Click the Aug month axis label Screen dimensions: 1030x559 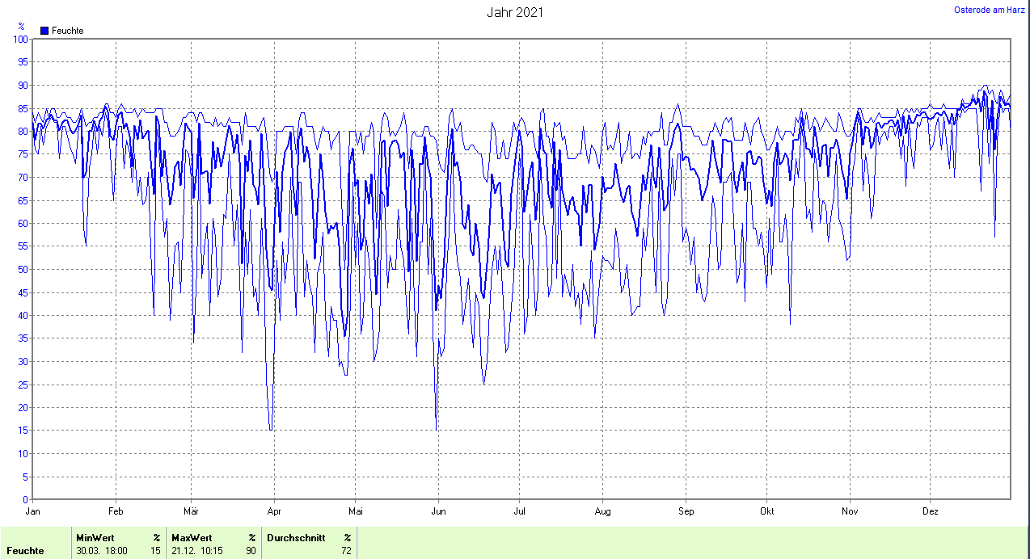(x=602, y=511)
